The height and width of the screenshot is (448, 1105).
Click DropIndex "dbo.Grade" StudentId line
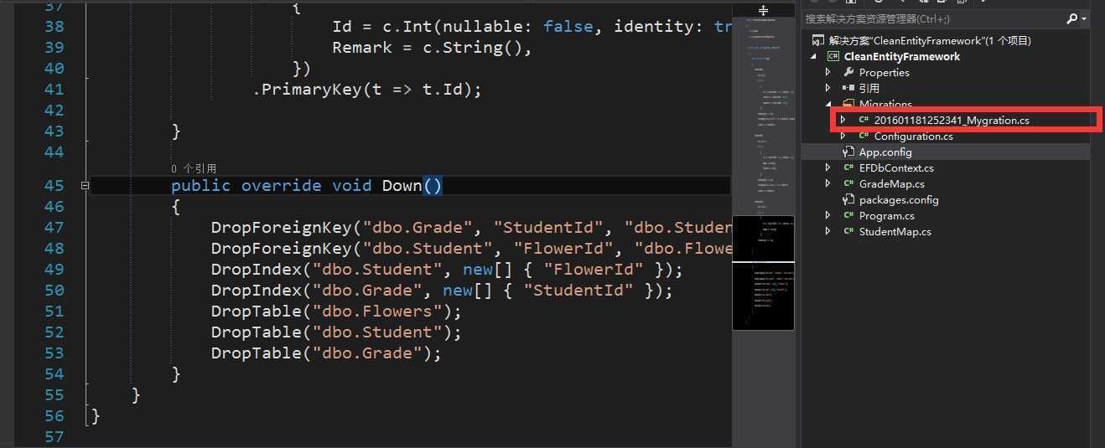(442, 291)
